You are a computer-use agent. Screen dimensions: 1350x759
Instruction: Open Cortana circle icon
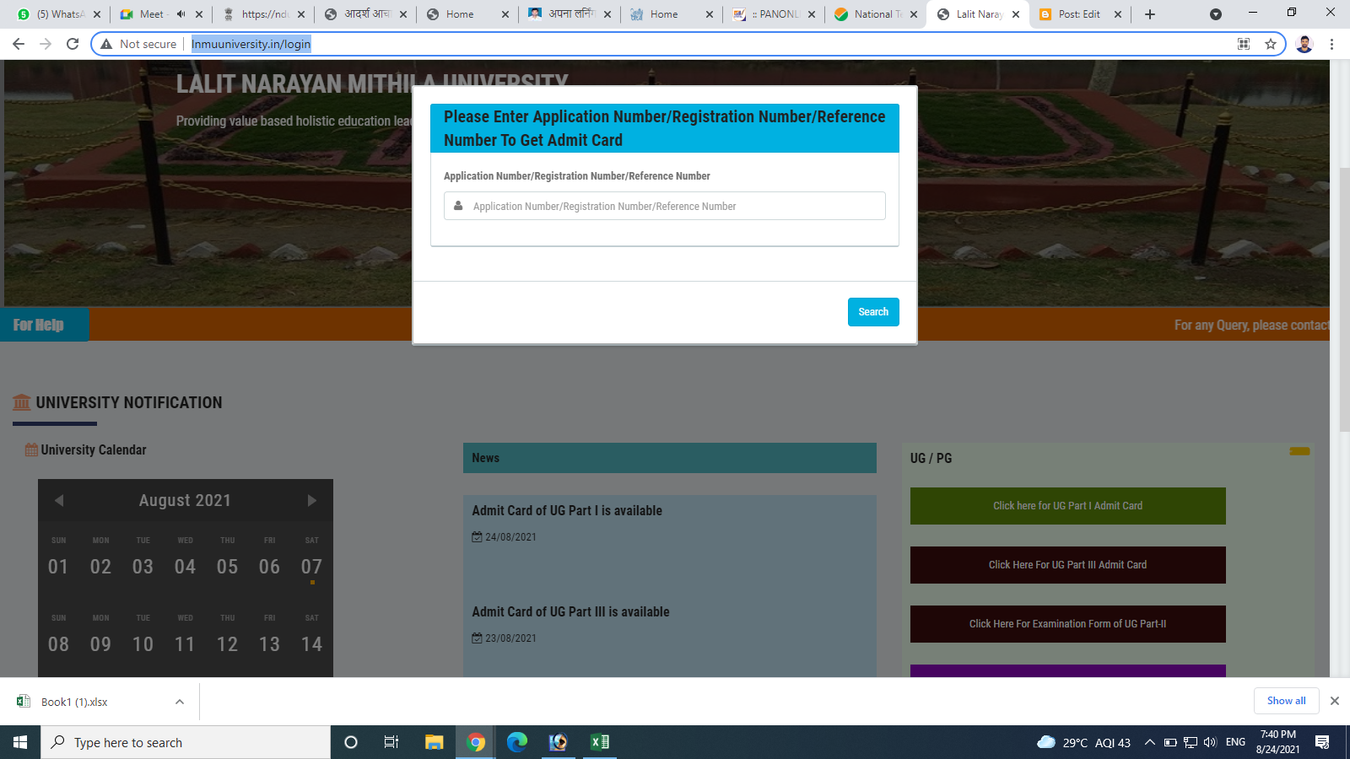click(x=351, y=742)
